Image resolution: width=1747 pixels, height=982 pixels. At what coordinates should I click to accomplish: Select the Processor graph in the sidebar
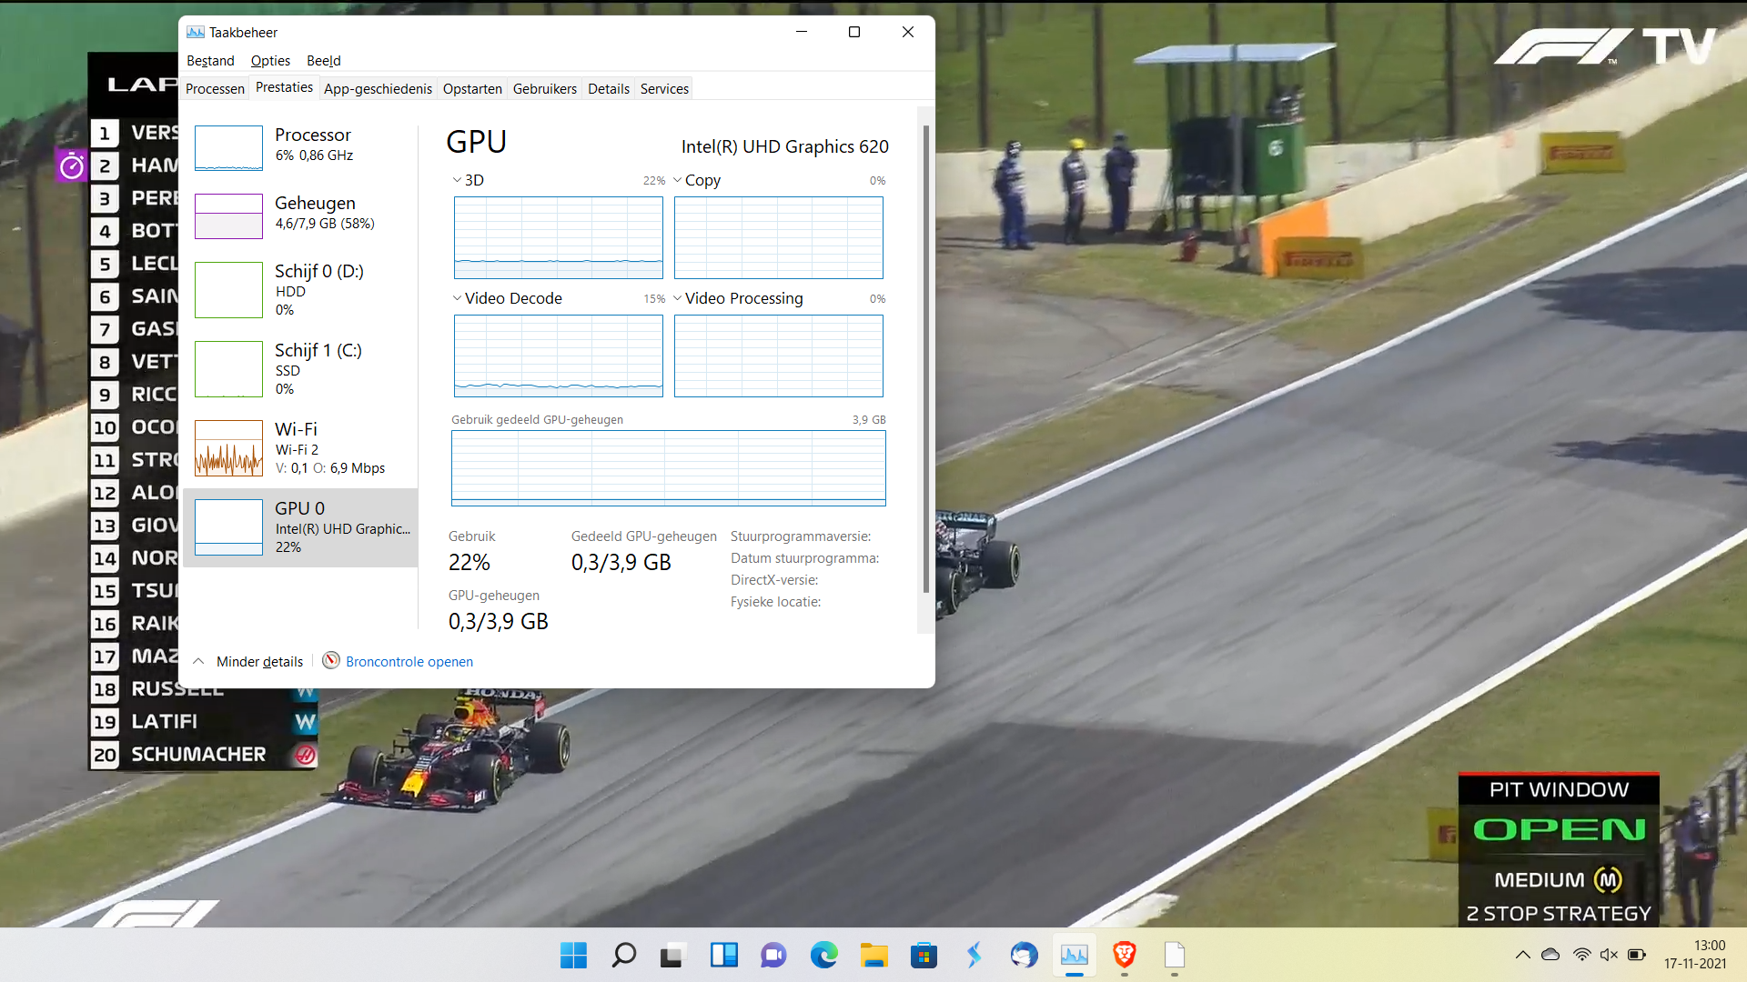(300, 147)
